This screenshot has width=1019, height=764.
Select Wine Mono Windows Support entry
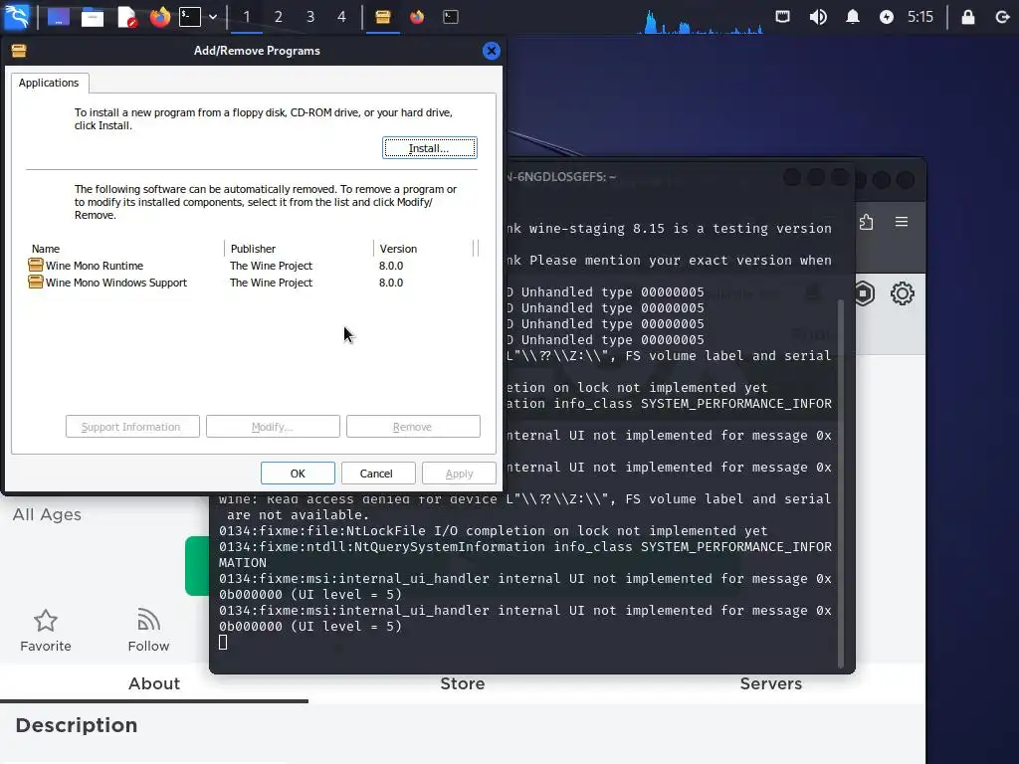click(116, 283)
